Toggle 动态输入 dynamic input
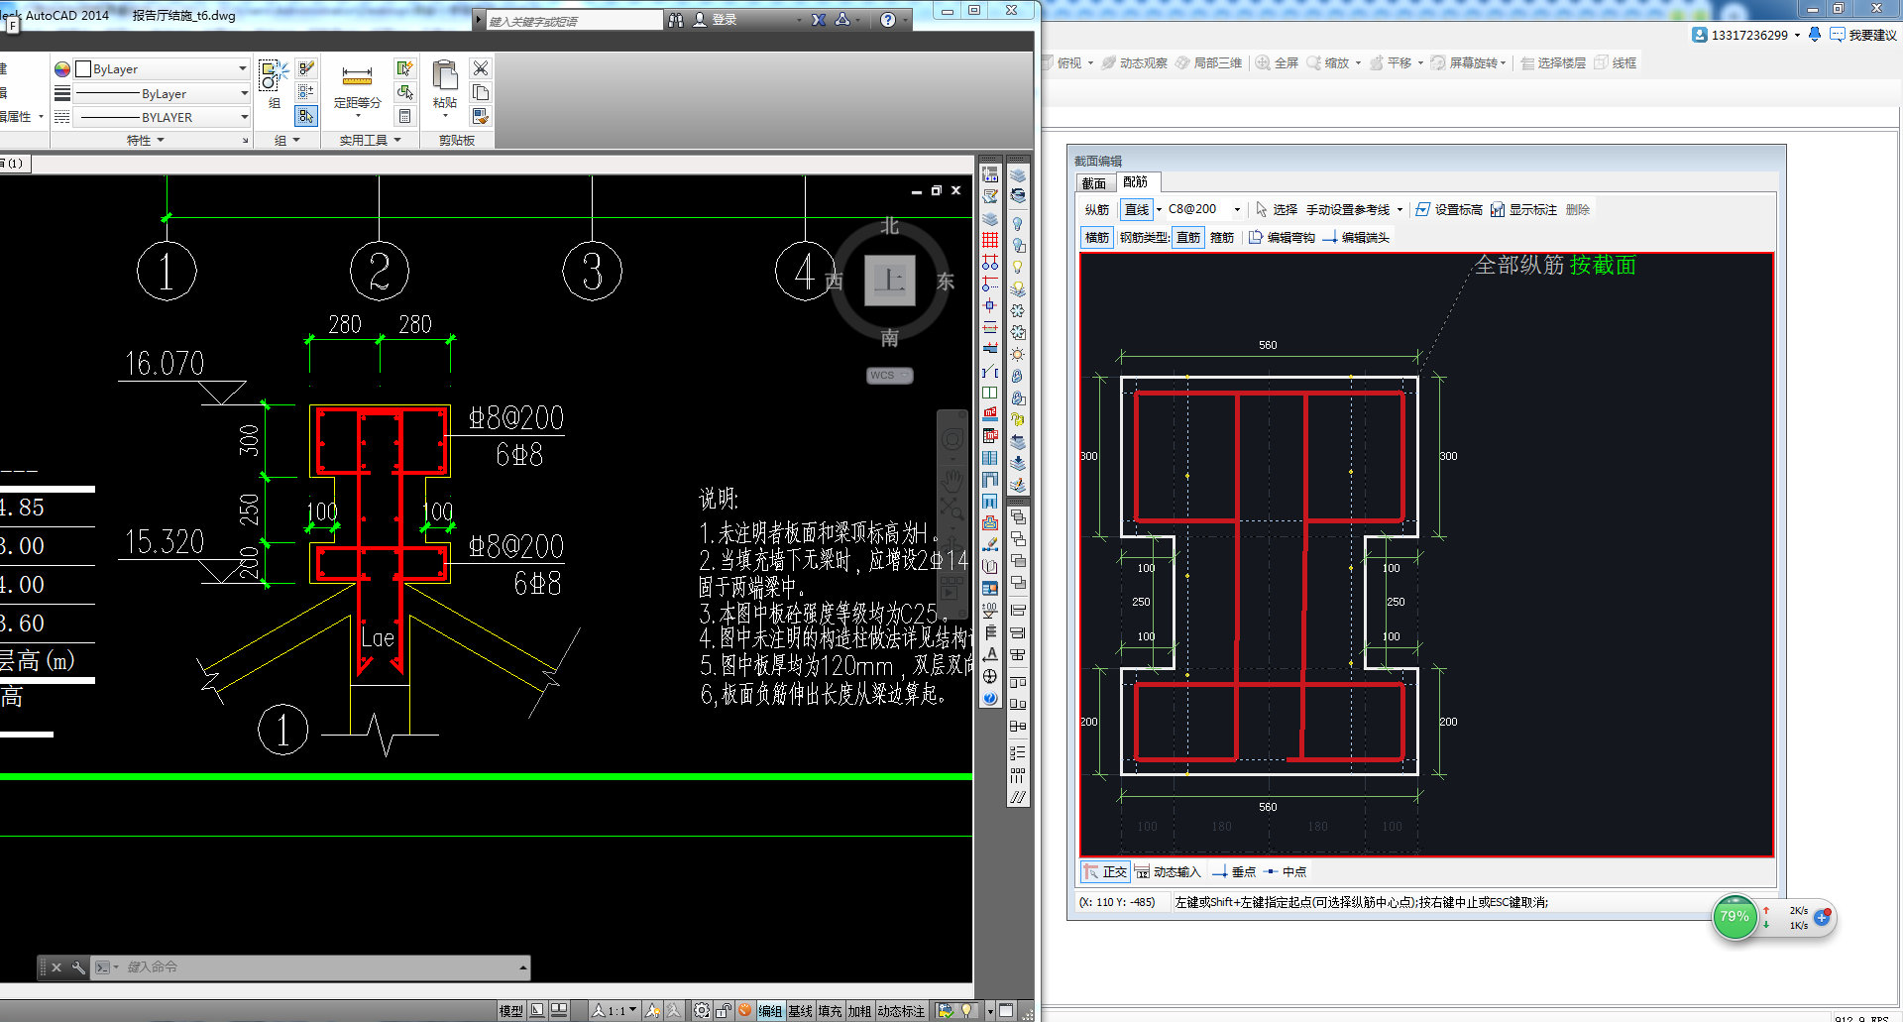The height and width of the screenshot is (1022, 1903). pyautogui.click(x=1168, y=872)
